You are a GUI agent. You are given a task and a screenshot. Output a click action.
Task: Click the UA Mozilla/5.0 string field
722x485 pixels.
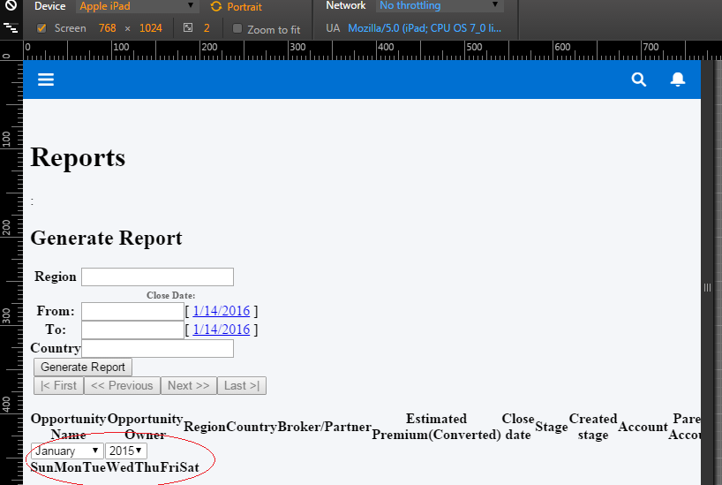pos(424,28)
